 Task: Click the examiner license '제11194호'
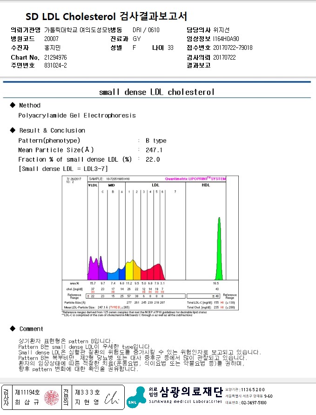27,392
